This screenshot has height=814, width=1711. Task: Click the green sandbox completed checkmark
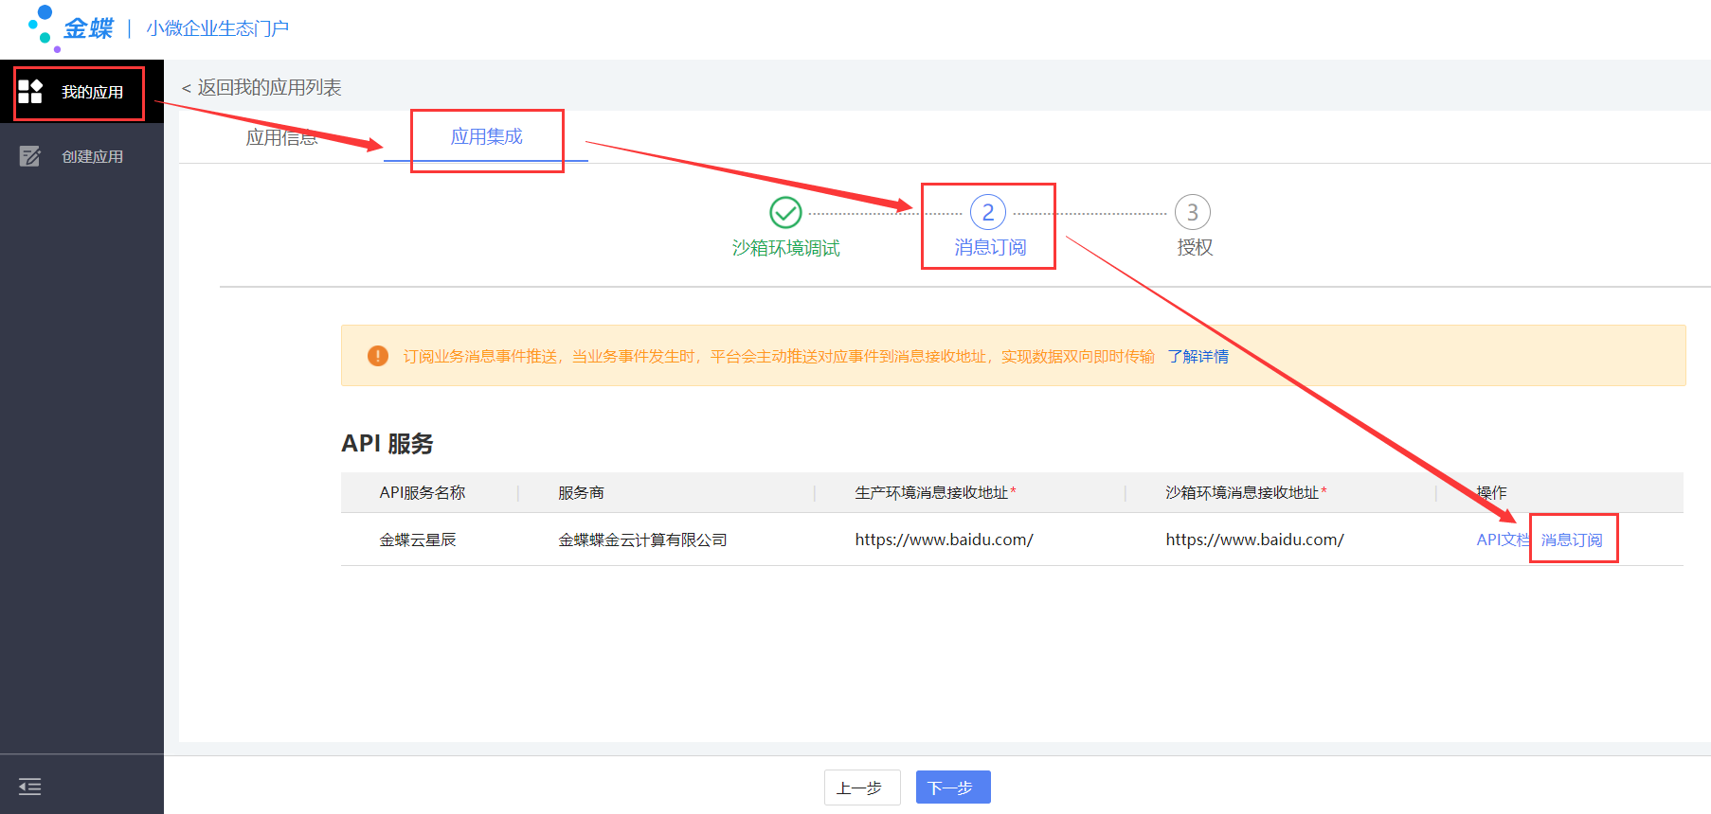785,213
